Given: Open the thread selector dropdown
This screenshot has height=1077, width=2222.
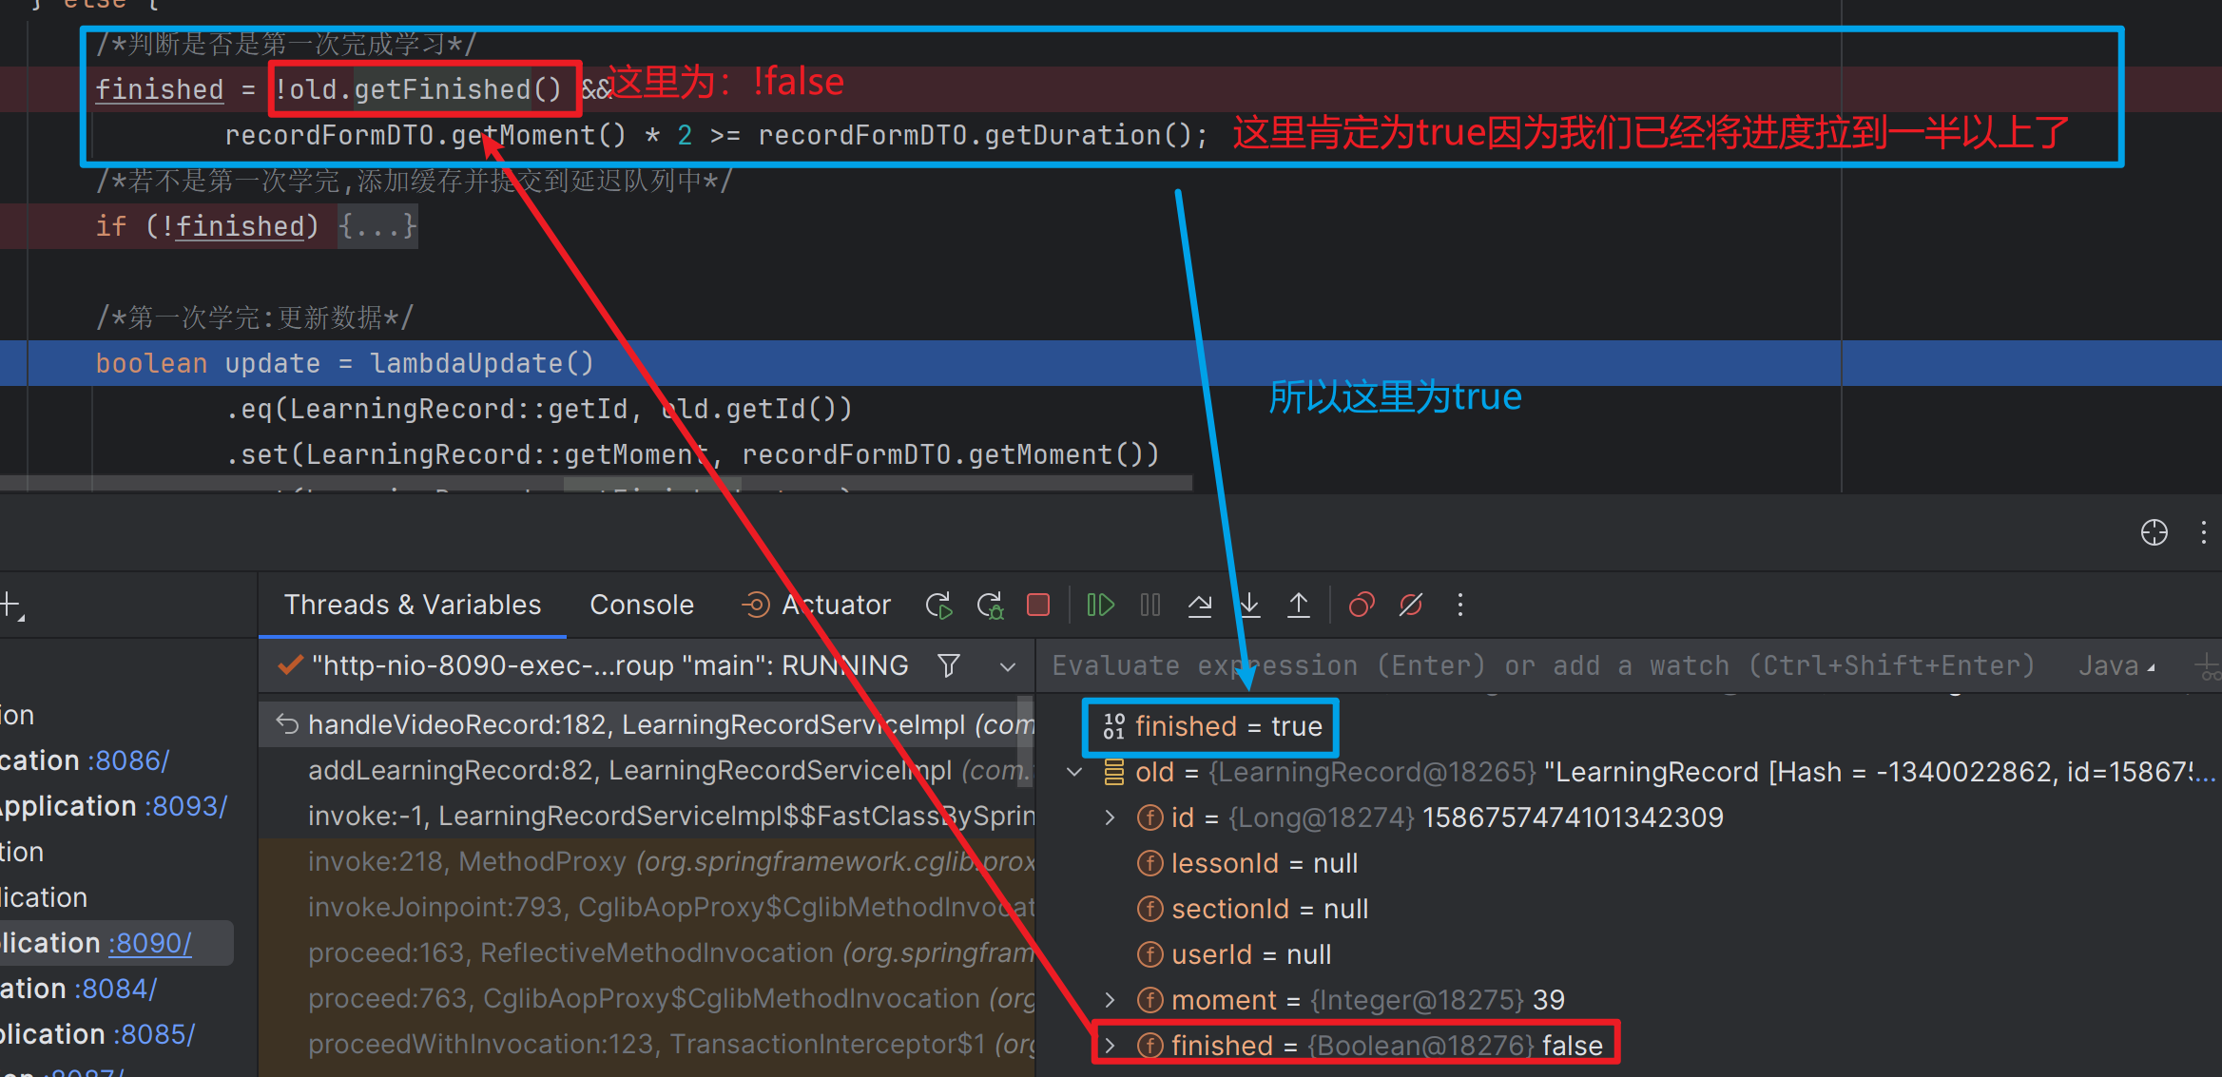Looking at the screenshot, I should 1008,666.
